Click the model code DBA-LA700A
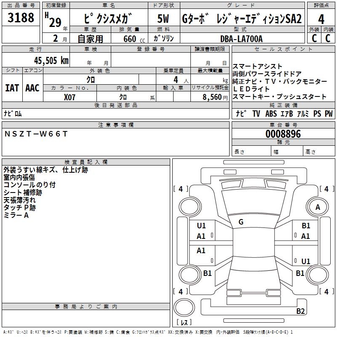Screen dimensions: 337x337 click(241, 39)
